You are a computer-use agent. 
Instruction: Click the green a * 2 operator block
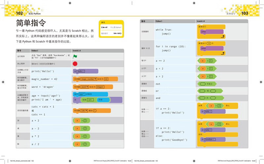pyautogui.click(x=82, y=136)
